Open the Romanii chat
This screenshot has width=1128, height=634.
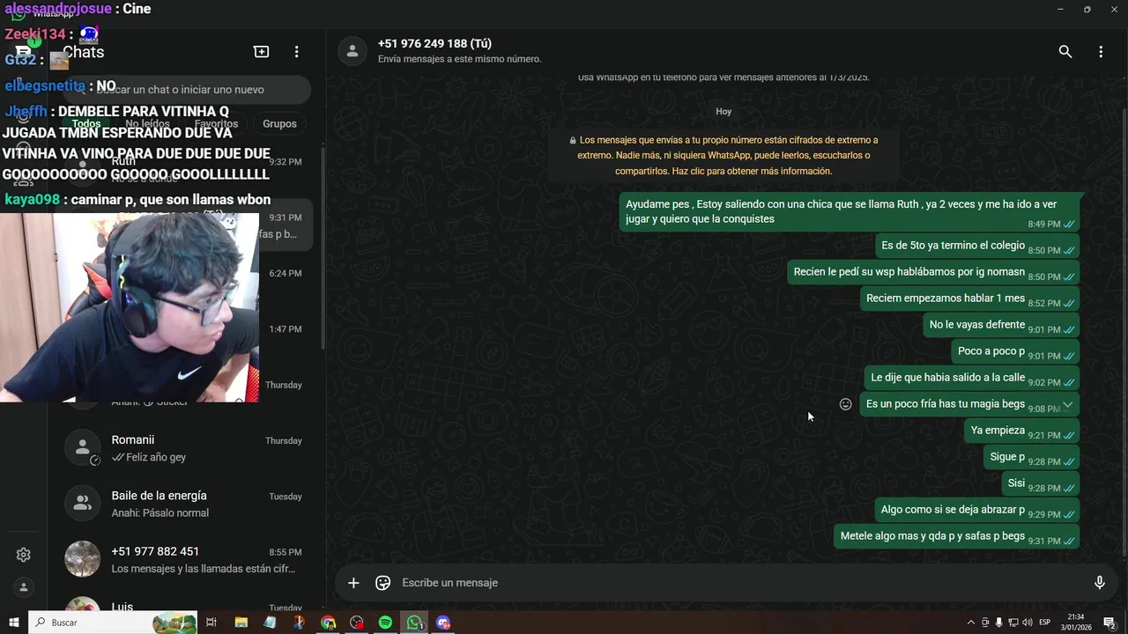[x=185, y=448]
